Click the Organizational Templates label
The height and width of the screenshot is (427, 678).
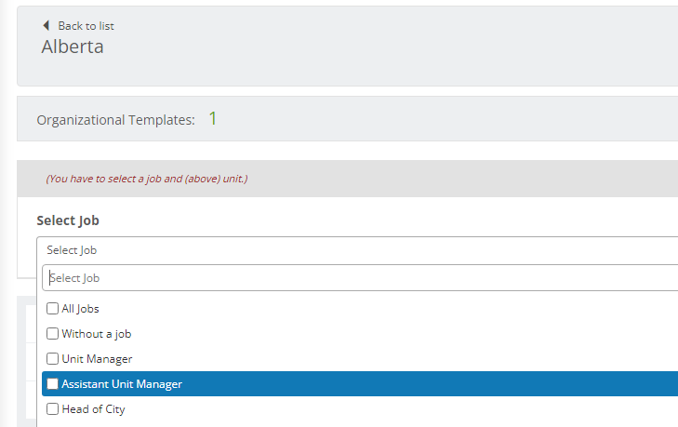tap(115, 120)
